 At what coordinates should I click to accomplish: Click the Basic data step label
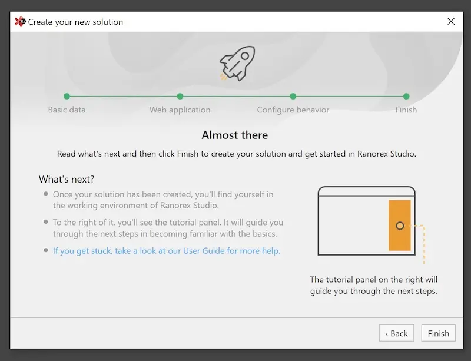pyautogui.click(x=67, y=110)
